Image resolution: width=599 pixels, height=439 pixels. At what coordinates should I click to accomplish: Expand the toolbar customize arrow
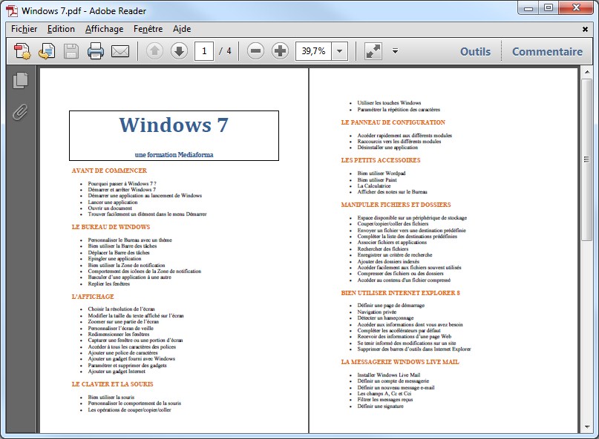pyautogui.click(x=396, y=51)
